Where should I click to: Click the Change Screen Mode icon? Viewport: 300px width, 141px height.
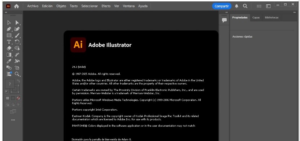13,111
